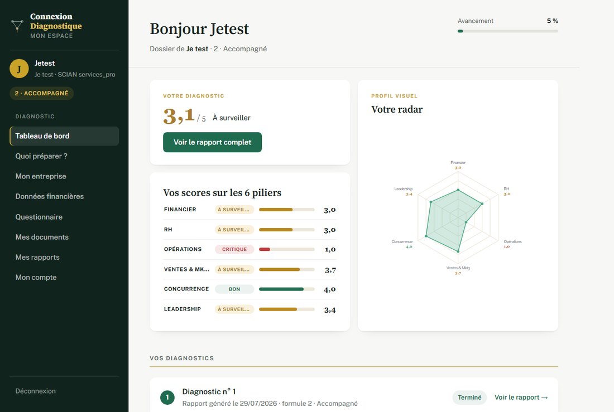Click the 2 · Accompagné plan badge
The image size is (614, 412).
coord(41,93)
